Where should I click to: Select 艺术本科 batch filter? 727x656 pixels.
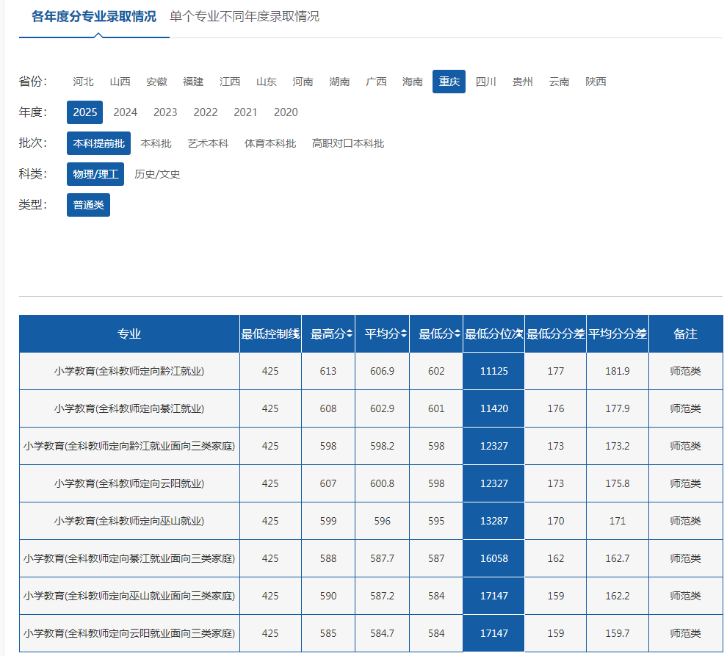coord(208,143)
